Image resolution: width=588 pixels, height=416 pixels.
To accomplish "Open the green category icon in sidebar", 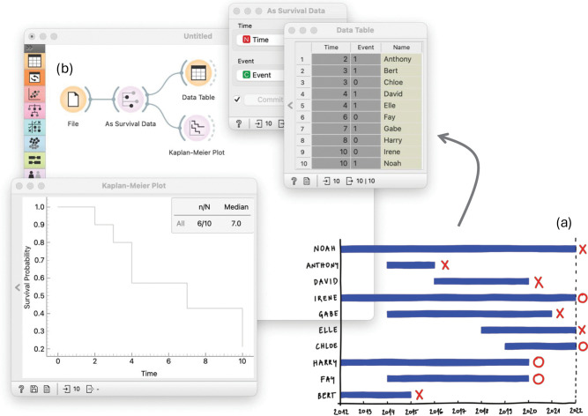I will click(x=34, y=160).
